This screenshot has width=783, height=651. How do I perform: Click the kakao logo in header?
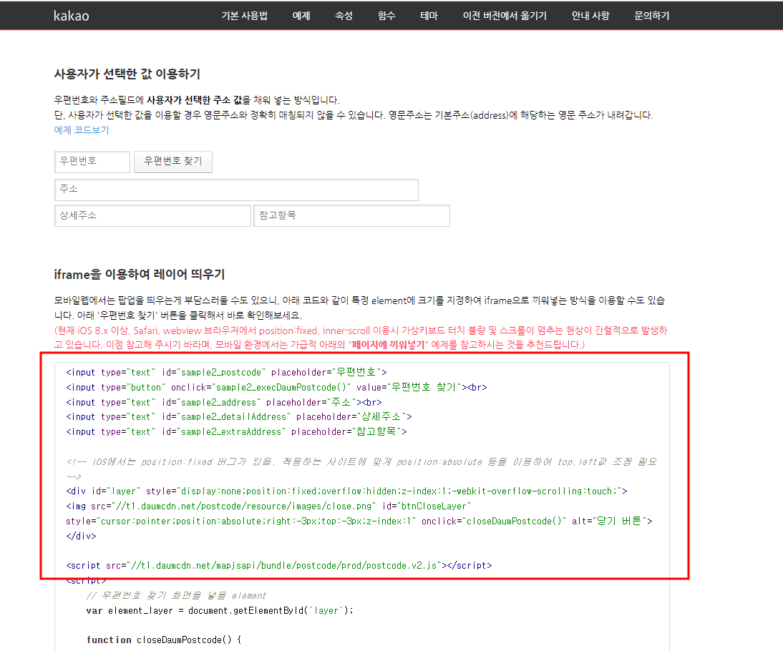point(72,16)
